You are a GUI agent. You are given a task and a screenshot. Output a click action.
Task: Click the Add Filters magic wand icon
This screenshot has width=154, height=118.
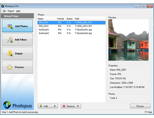[10, 40]
